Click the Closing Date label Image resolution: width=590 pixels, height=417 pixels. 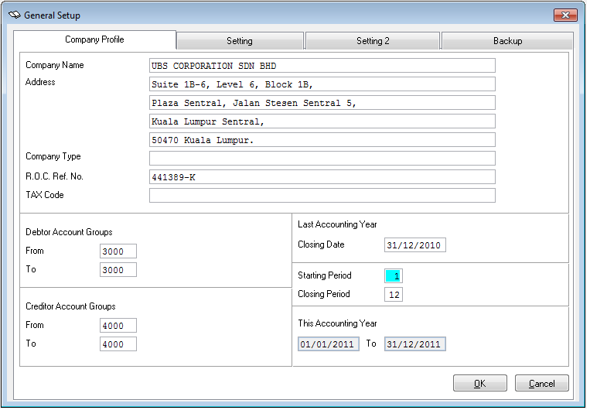tap(321, 244)
